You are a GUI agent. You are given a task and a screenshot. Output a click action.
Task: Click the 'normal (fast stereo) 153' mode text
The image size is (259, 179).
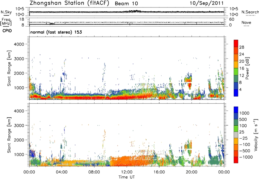[56, 32]
